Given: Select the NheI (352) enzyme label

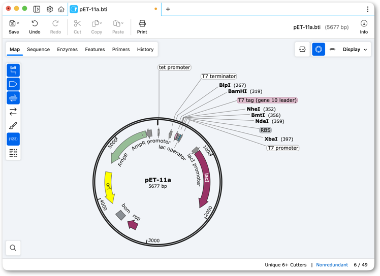Looking at the screenshot, I should pos(261,109).
